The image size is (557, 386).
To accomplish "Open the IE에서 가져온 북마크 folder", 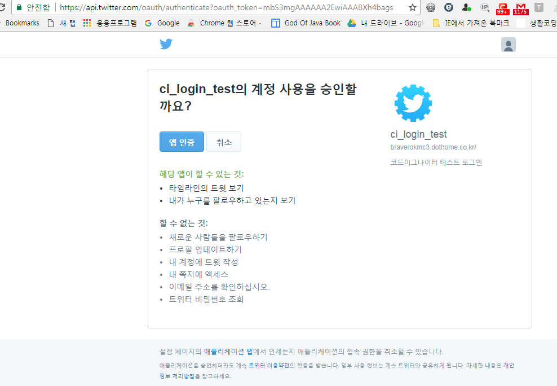I will pyautogui.click(x=471, y=23).
